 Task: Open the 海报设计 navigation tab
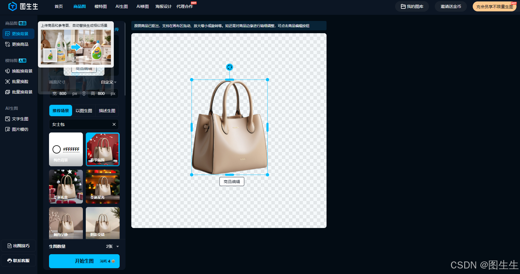click(x=163, y=6)
